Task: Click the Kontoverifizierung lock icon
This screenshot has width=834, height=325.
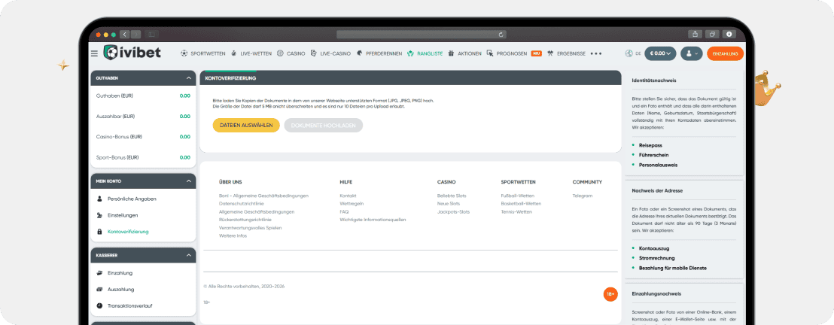Action: [99, 232]
